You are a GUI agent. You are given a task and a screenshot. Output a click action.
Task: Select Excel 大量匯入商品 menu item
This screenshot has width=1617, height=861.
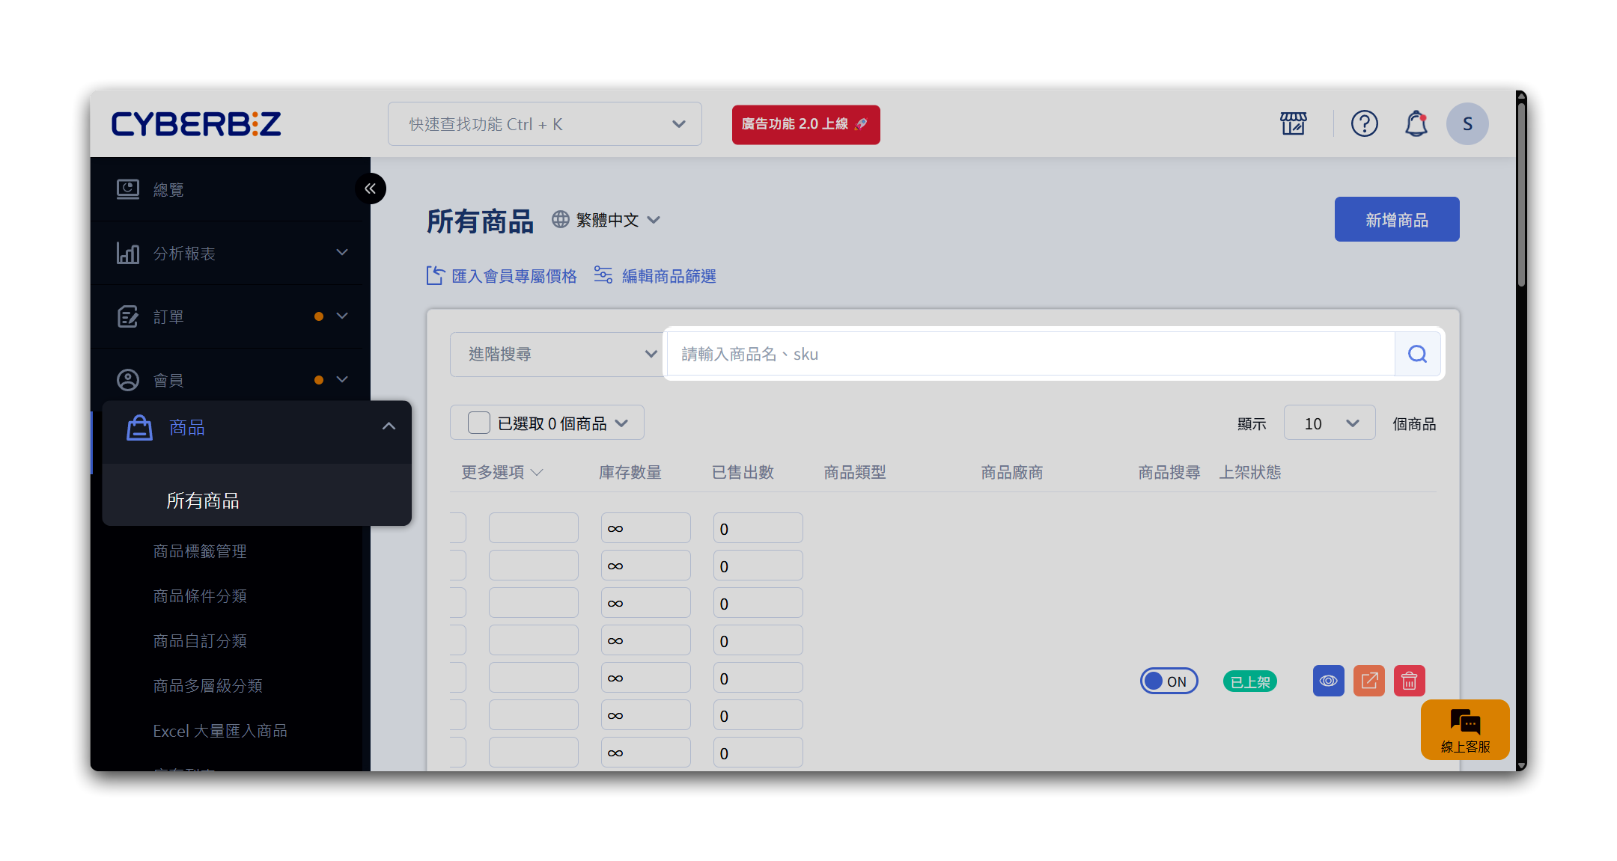pos(220,731)
